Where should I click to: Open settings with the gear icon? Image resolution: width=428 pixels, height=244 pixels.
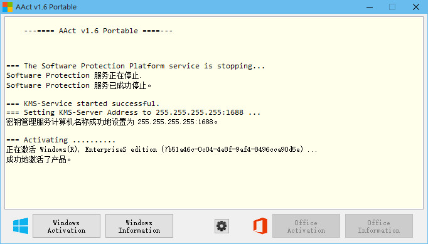click(x=222, y=226)
